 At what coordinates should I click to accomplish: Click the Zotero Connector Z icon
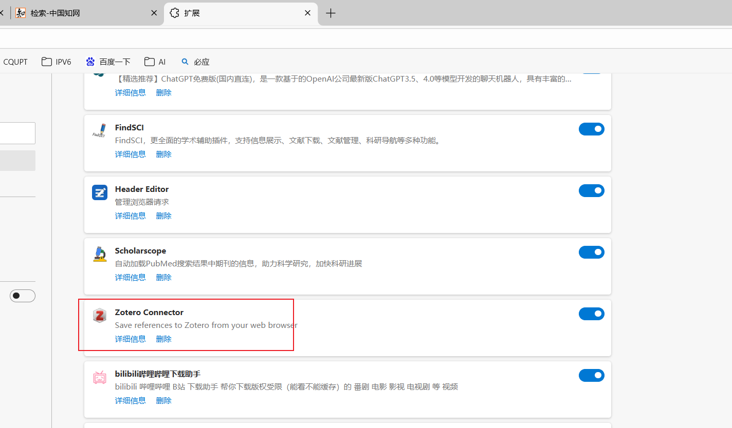[100, 315]
